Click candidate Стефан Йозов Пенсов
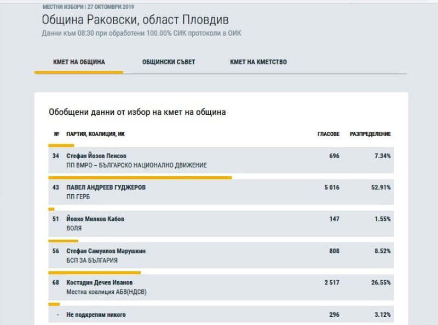 (96, 156)
